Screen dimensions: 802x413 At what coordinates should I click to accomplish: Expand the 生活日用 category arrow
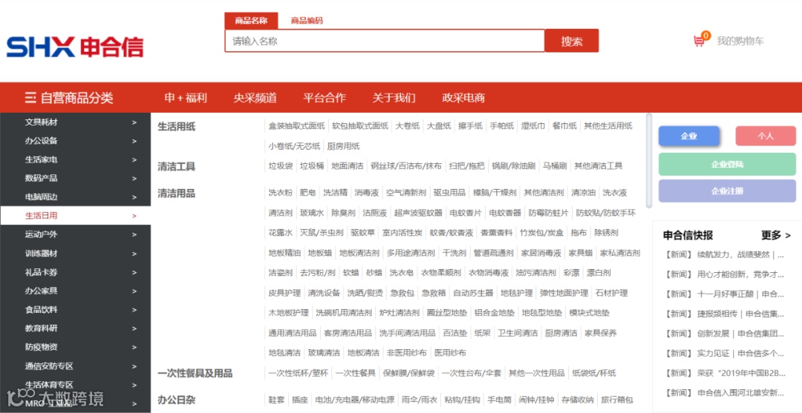pyautogui.click(x=134, y=216)
